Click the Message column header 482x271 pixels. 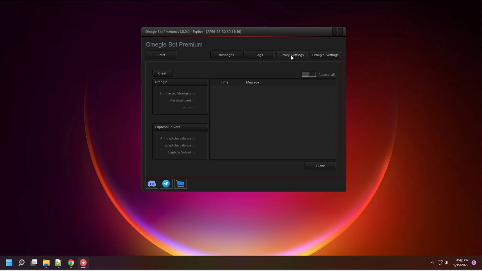(x=252, y=82)
